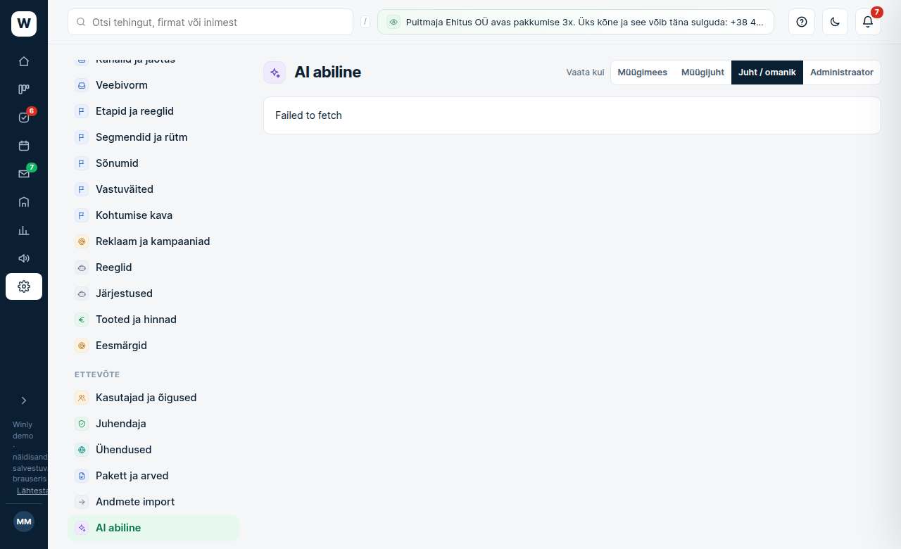Open Andmete import
The image size is (901, 549).
coord(153,502)
